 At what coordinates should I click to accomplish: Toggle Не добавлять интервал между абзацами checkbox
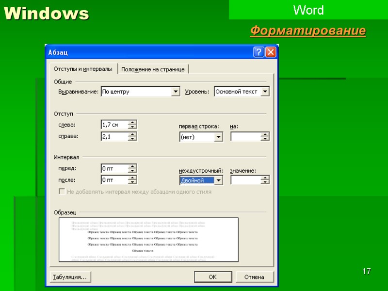pos(62,192)
